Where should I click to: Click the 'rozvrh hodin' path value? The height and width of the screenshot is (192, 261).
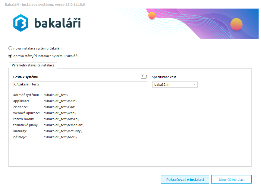61,119
